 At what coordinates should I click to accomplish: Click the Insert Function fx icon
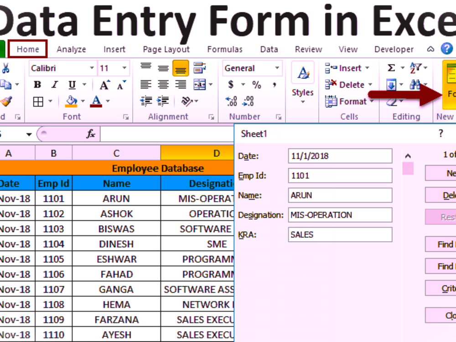91,134
